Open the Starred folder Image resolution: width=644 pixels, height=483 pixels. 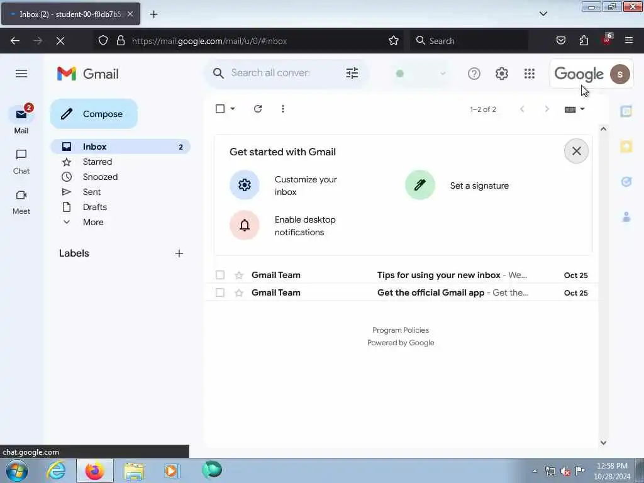97,162
